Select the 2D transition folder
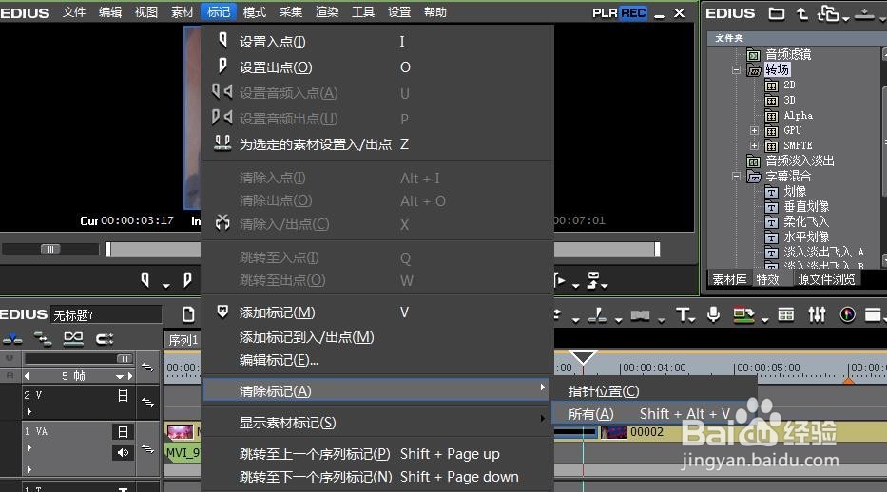The image size is (887, 492). [788, 85]
